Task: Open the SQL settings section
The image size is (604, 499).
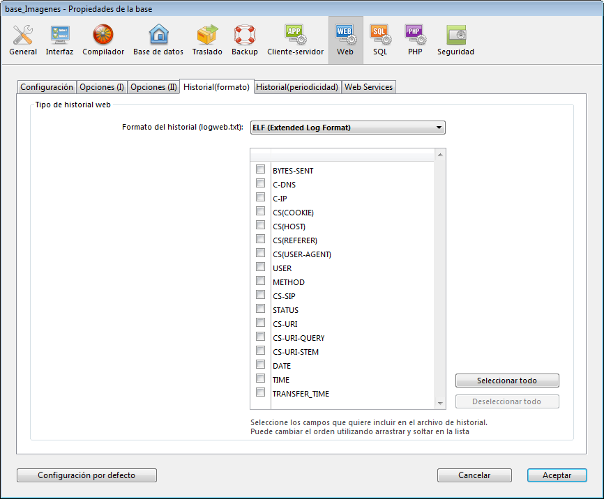Action: (380, 40)
